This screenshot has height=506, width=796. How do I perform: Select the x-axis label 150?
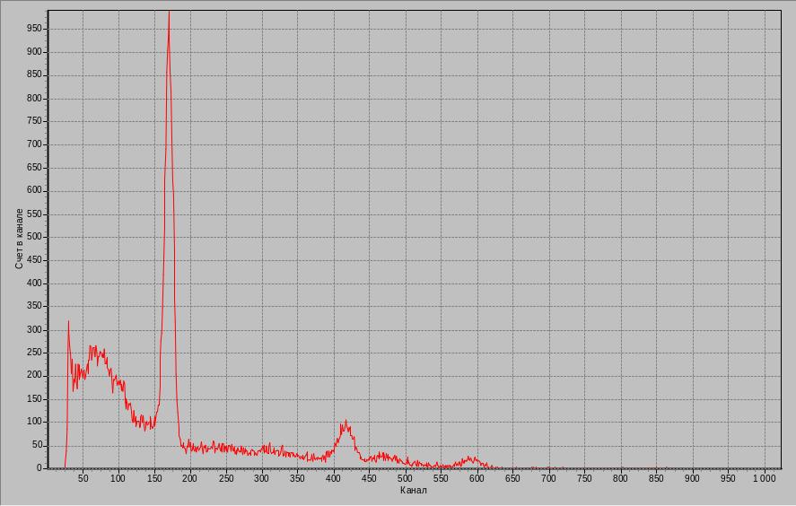pos(154,478)
